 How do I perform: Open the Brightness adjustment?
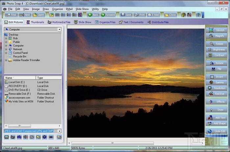click(x=217, y=49)
